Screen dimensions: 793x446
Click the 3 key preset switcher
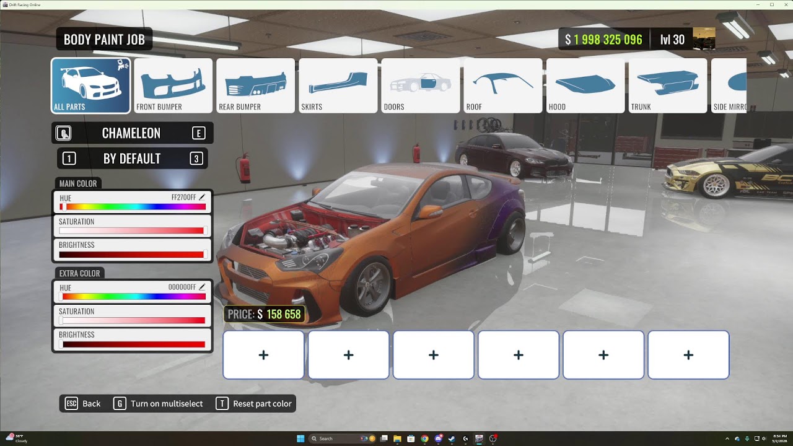pos(196,159)
